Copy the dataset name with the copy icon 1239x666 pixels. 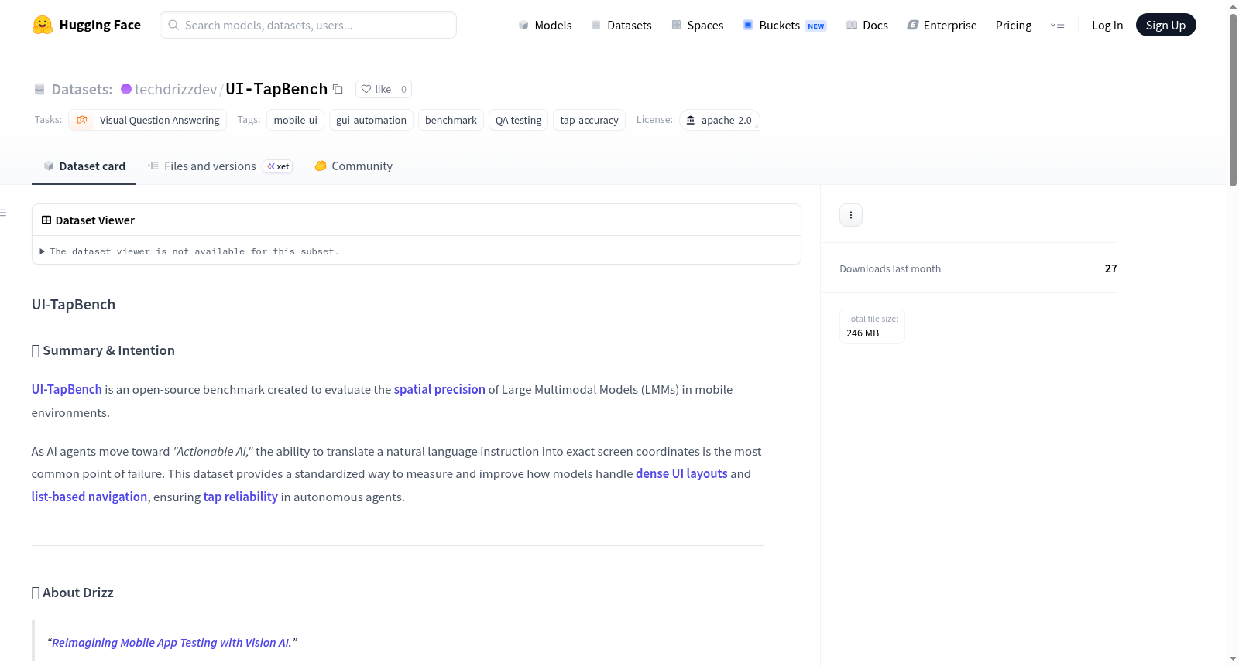pos(338,89)
